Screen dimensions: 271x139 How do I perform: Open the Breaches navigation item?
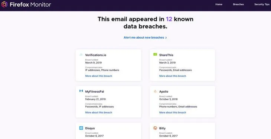tap(238, 4)
